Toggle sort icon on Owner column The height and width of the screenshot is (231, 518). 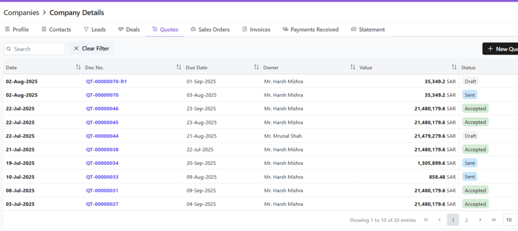tap(353, 67)
